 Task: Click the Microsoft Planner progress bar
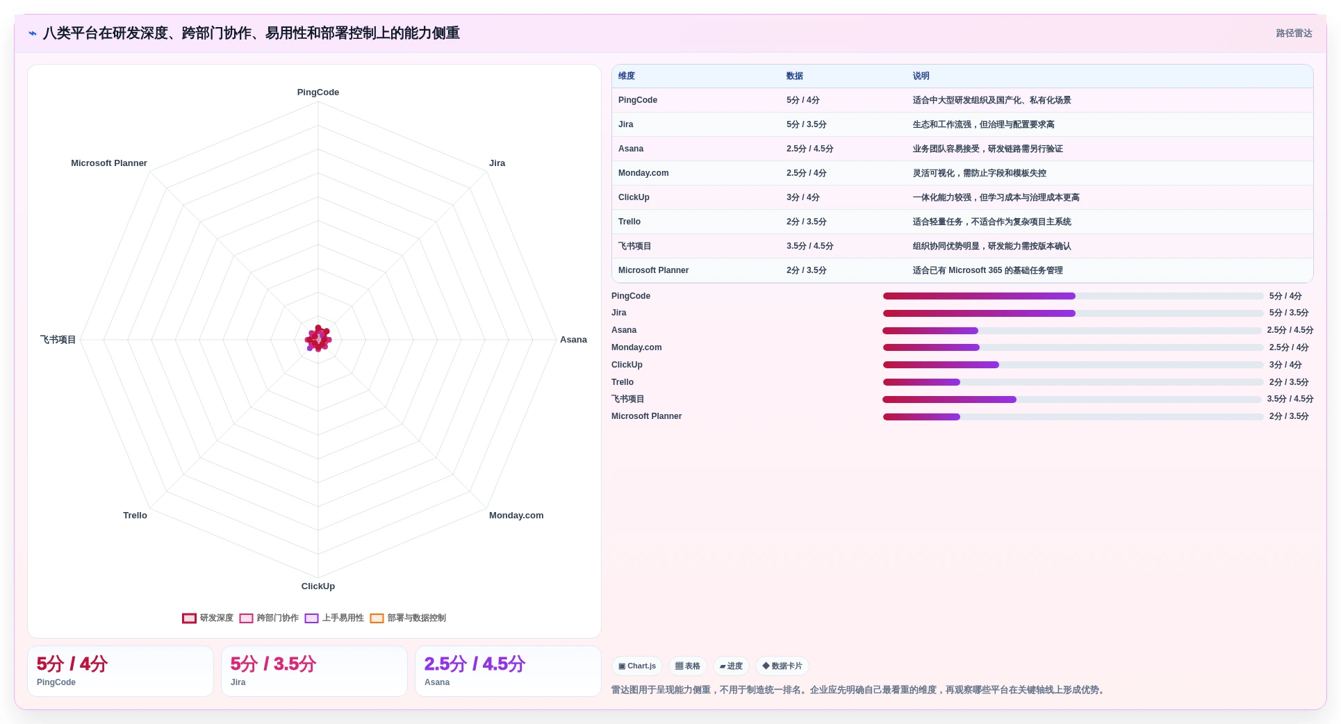click(x=1073, y=417)
